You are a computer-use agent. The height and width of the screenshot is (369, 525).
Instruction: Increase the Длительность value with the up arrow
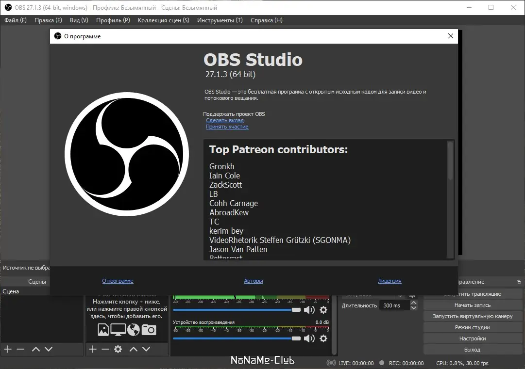pos(413,303)
